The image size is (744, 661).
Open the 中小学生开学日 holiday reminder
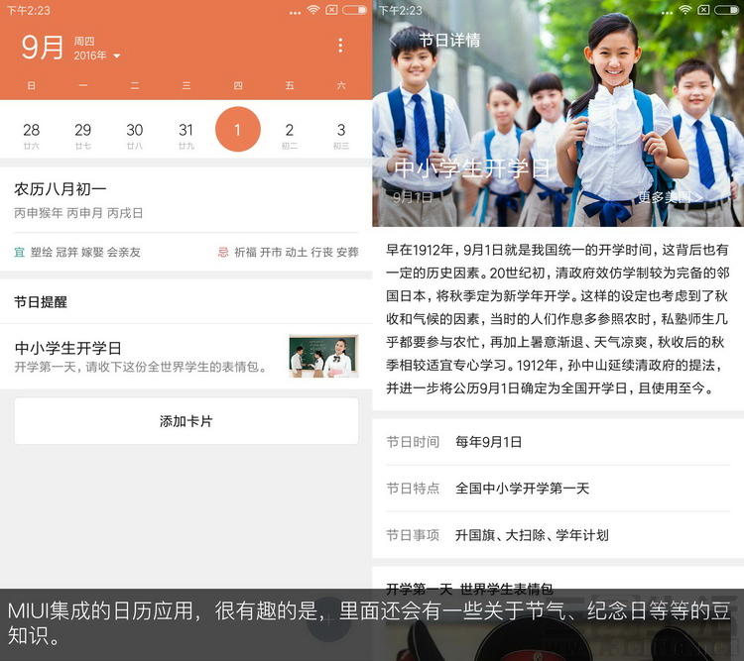pos(186,357)
